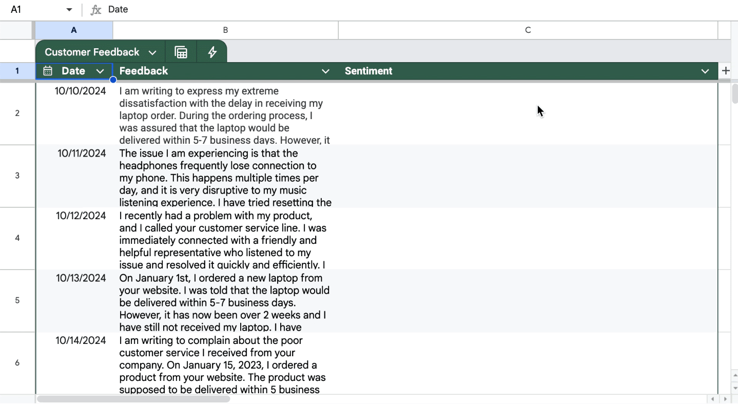Open the Customer Feedback table name menu
This screenshot has height=404, width=738.
152,51
